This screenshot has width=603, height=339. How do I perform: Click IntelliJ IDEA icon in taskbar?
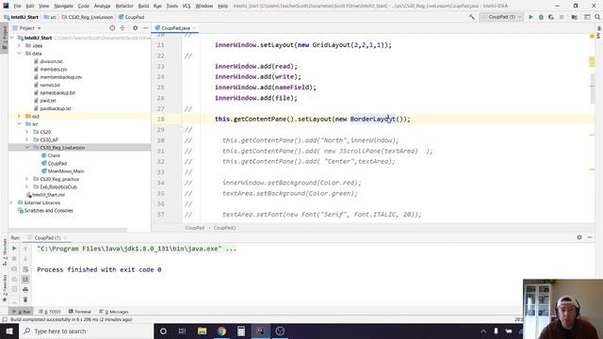(x=260, y=331)
